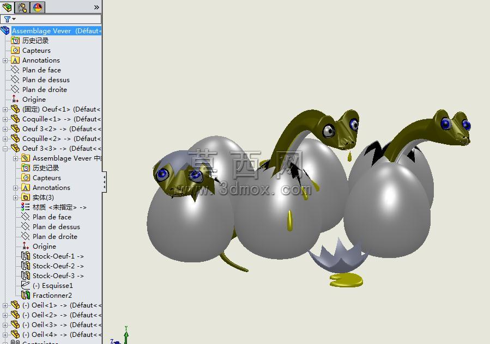Image resolution: width=490 pixels, height=344 pixels.
Task: Expand the 实体(3) solid bodies folder
Action: pos(16,198)
